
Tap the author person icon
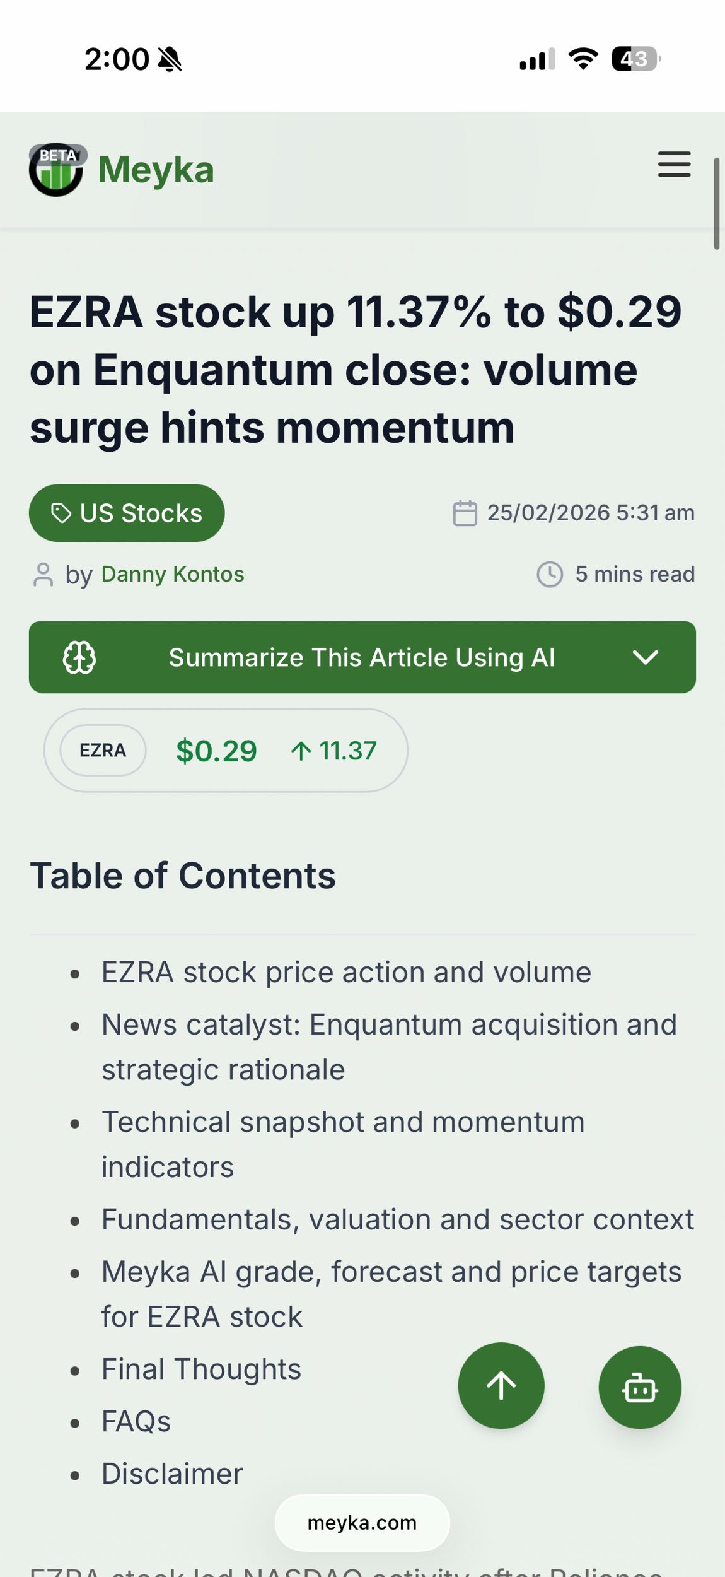pos(43,574)
